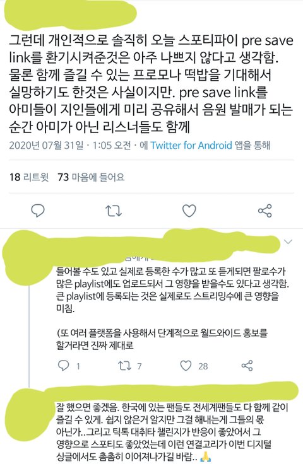Like the main tweet with the heart icon
Screen dimensions: 303x464
(189, 211)
